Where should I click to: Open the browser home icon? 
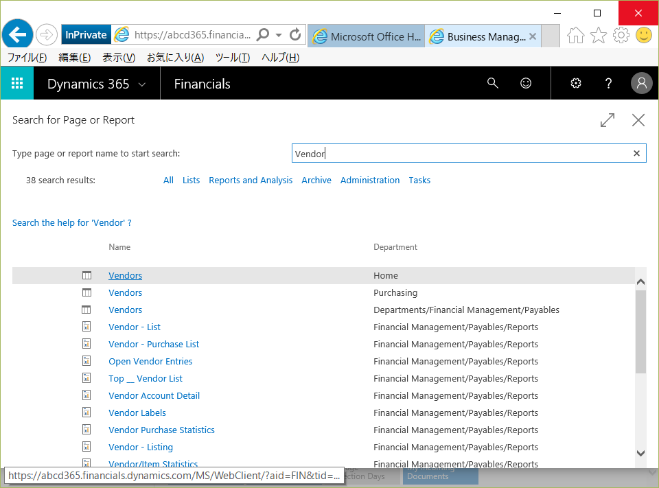tap(575, 35)
